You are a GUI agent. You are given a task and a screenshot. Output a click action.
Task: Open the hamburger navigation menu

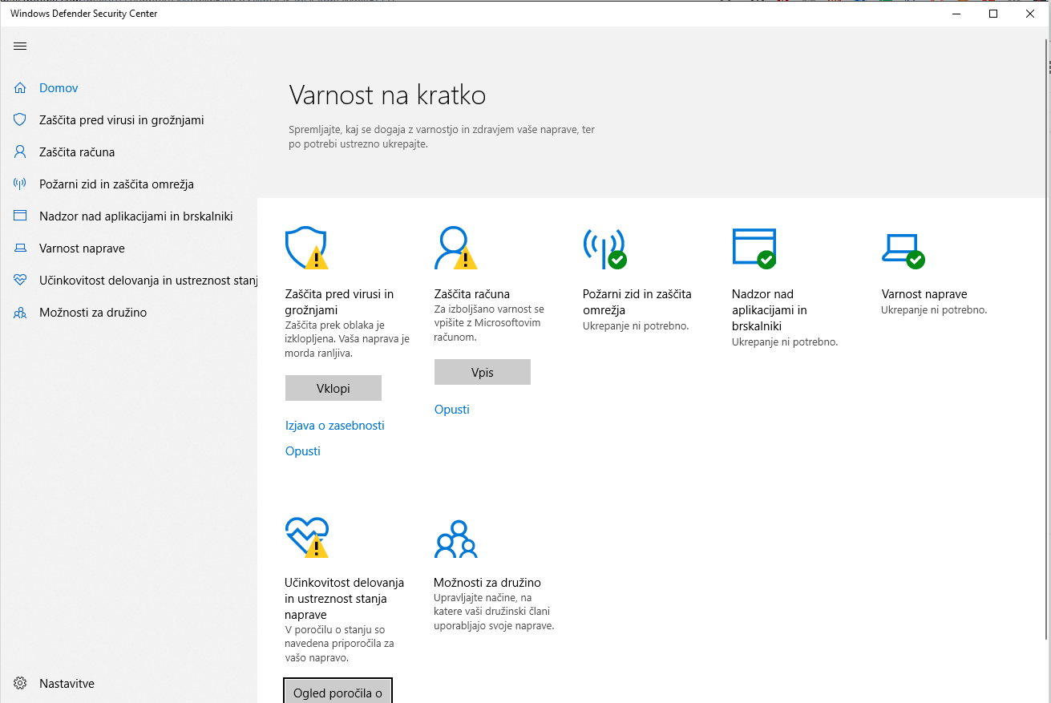20,46
